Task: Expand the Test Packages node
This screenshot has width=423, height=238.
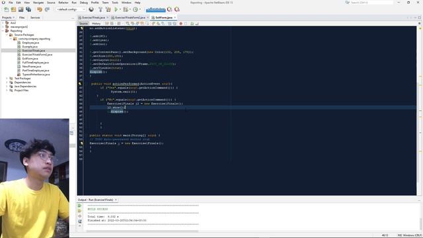Action: click(x=7, y=79)
